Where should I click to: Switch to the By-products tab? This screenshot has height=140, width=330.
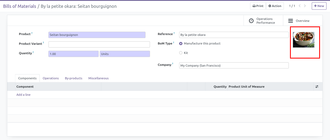point(74,78)
